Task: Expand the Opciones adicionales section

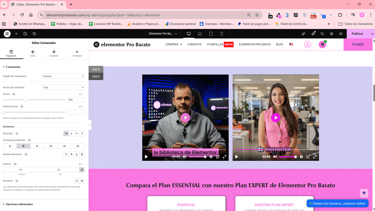Action: coord(19,204)
